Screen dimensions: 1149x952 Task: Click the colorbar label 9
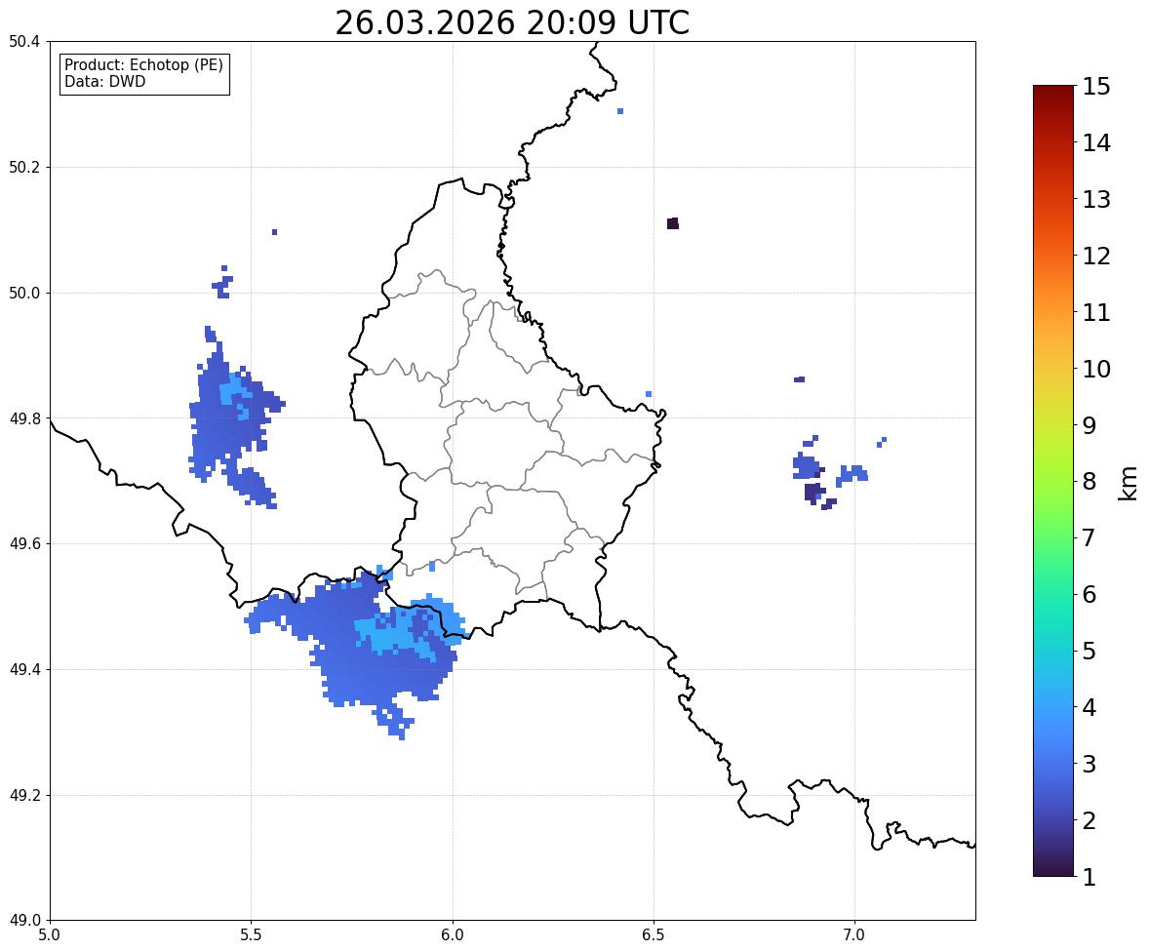(x=1090, y=425)
